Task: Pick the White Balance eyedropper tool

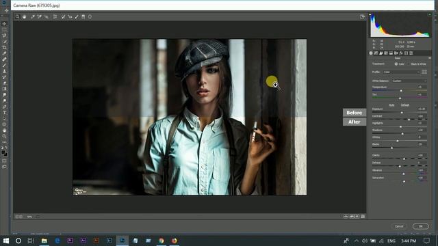Action: pyautogui.click(x=33, y=17)
